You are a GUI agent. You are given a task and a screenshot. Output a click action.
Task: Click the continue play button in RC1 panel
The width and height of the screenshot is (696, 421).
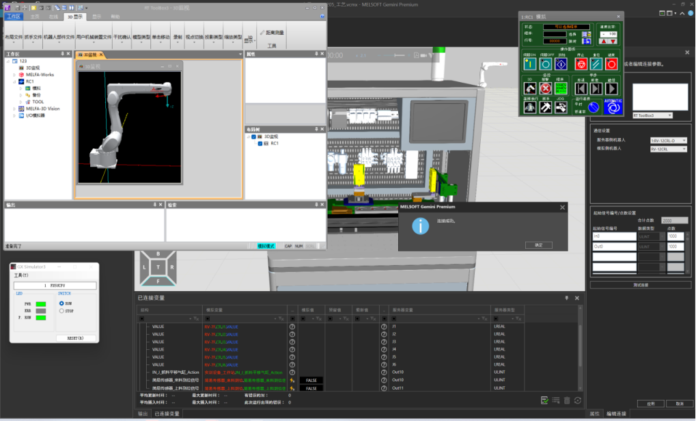click(611, 89)
